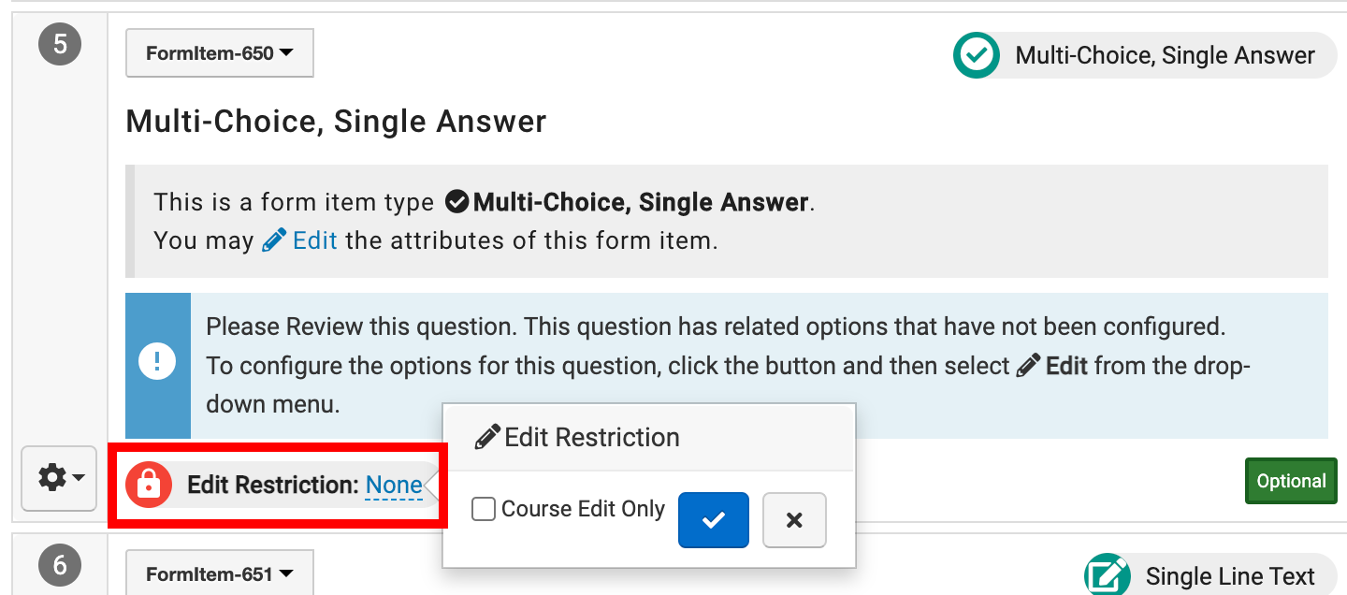Click the number 5 item badge

(x=60, y=45)
